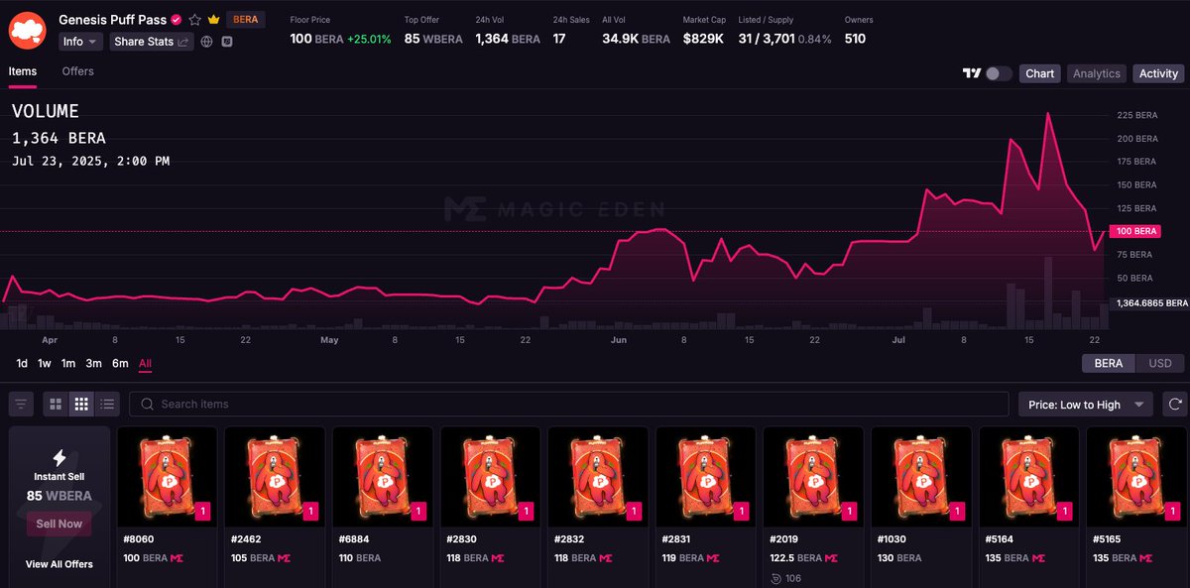Set chart range to 1d
This screenshot has width=1190, height=588.
[22, 364]
